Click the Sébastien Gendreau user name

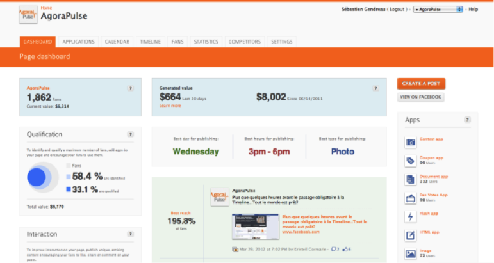point(363,10)
